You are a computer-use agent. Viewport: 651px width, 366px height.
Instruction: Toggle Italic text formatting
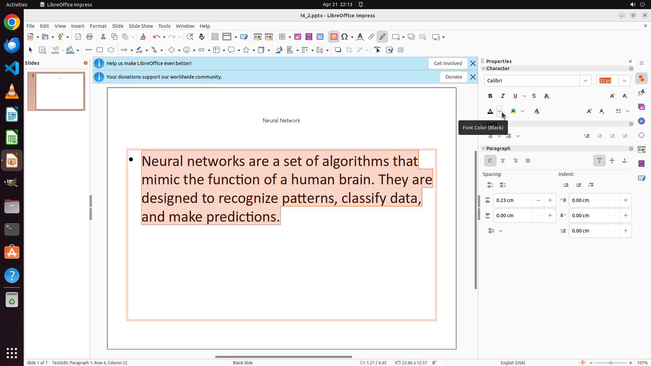click(503, 96)
